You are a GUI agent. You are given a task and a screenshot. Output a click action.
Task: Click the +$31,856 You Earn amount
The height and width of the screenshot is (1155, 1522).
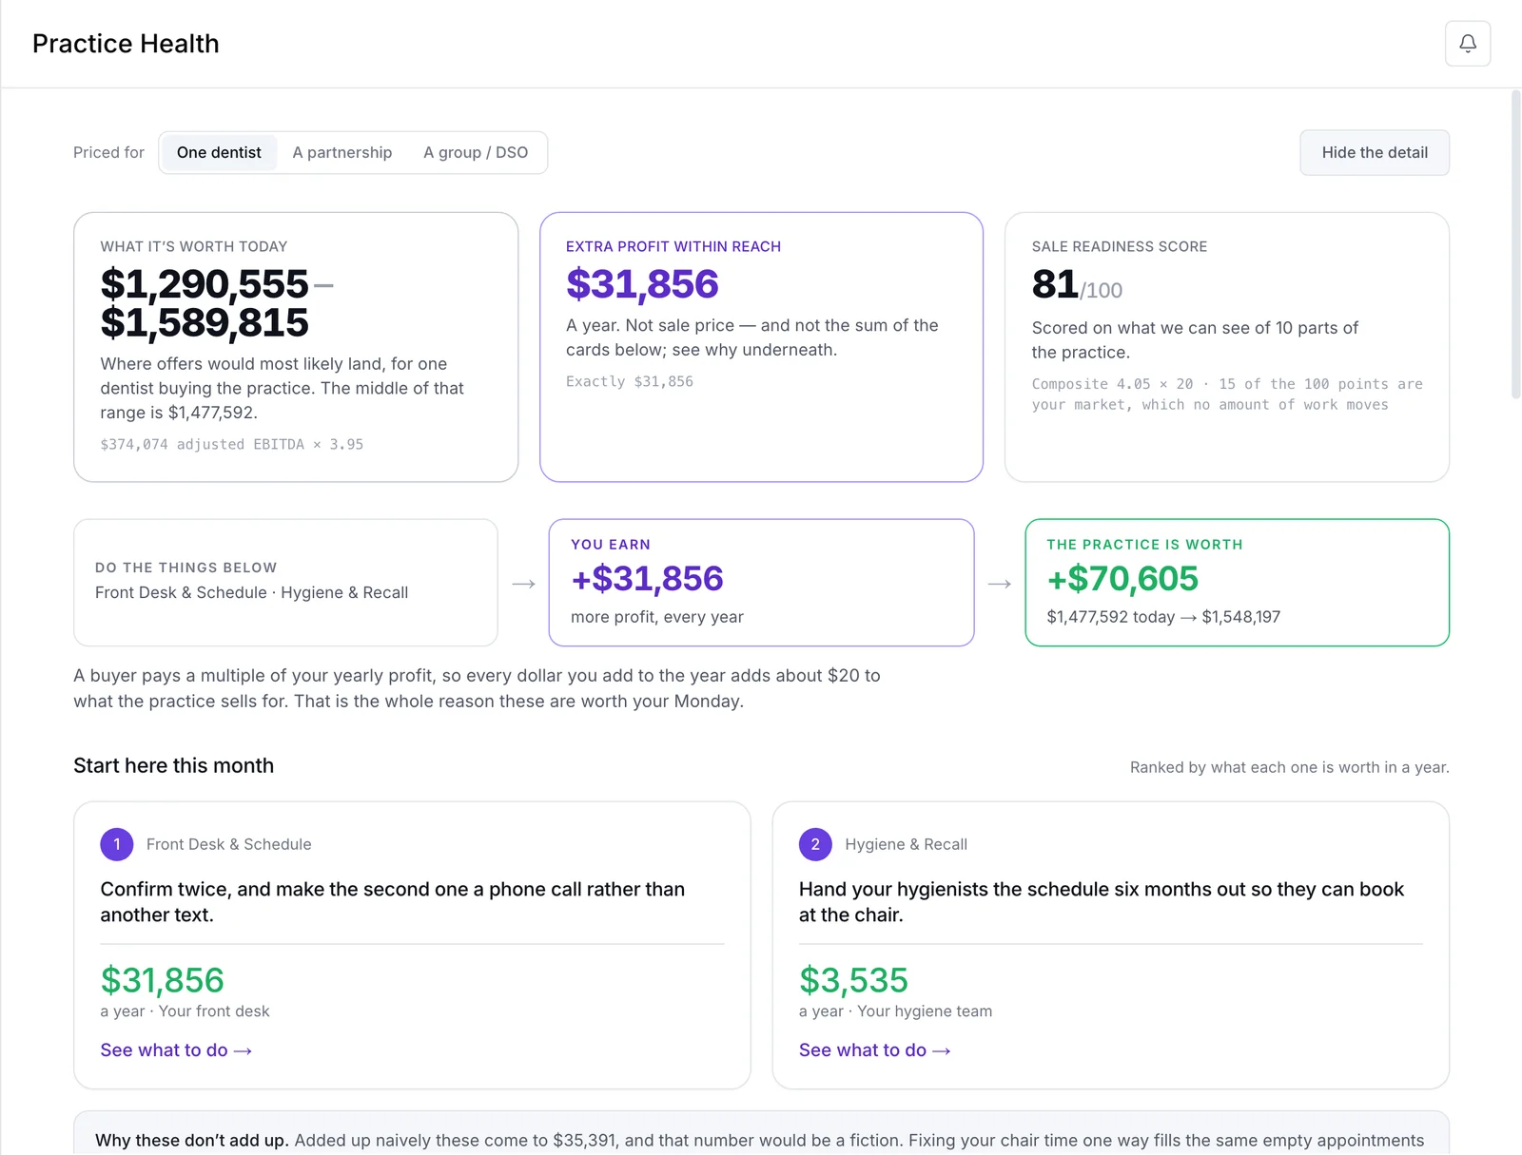click(x=647, y=579)
